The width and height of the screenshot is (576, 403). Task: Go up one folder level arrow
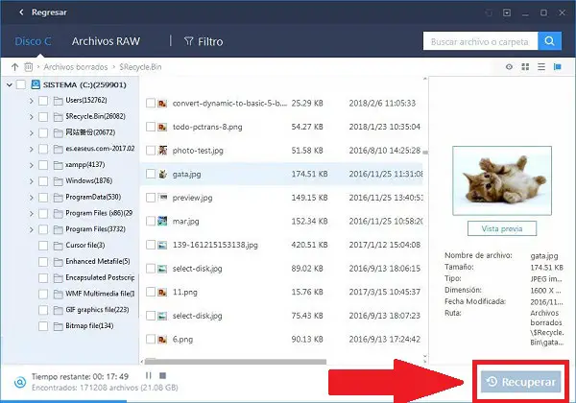14,67
